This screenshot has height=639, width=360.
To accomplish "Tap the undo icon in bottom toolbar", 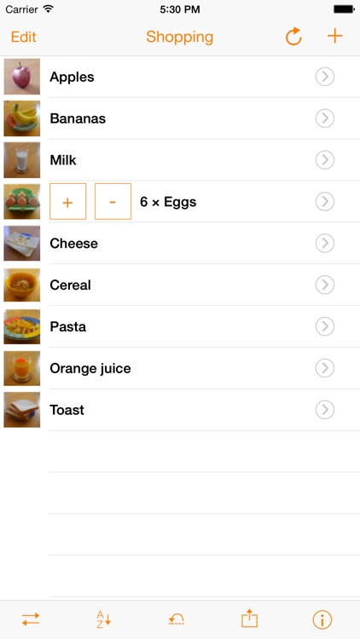I will tap(177, 620).
